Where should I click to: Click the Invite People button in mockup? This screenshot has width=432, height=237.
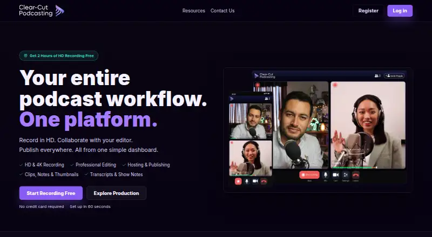pos(394,75)
